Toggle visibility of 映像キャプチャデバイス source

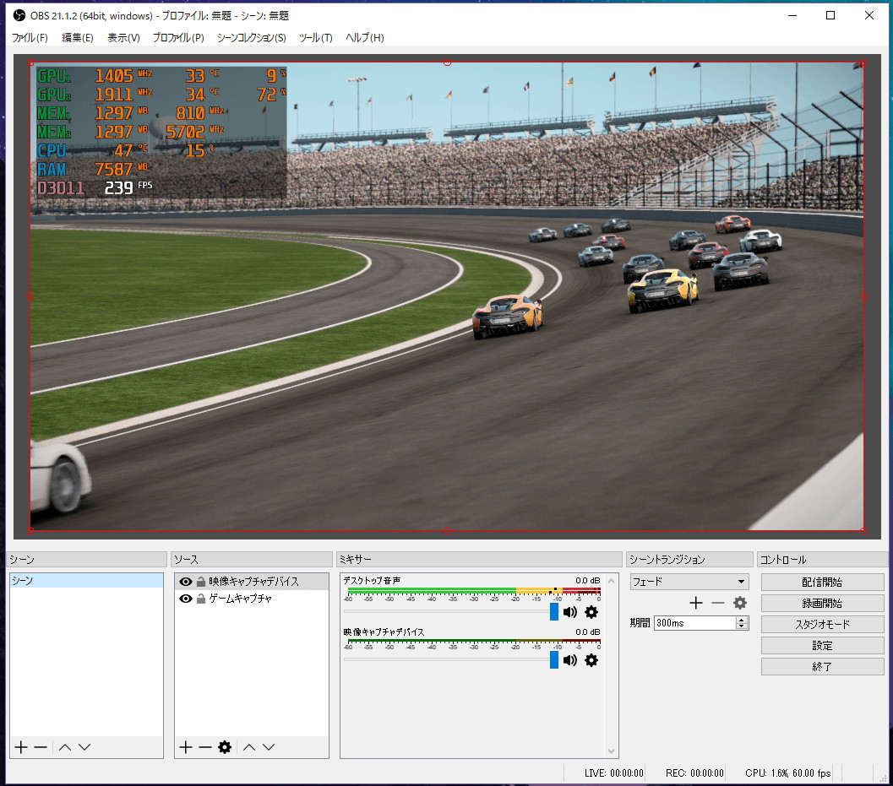(186, 582)
